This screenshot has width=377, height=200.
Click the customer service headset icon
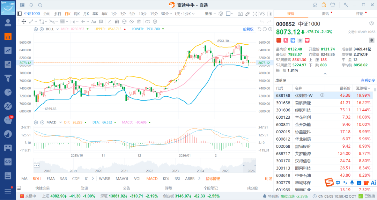pyautogui.click(x=315, y=5)
